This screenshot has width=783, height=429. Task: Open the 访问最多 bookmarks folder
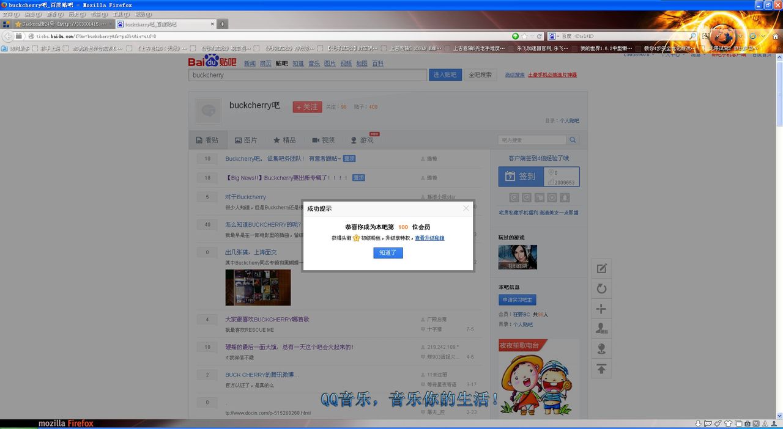pos(16,48)
